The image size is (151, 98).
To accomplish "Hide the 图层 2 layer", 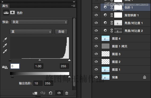I will (x=96, y=62).
